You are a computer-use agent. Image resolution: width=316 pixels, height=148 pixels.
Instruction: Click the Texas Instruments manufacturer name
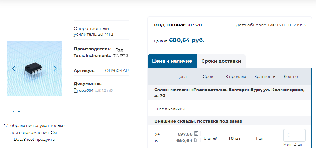[92, 55]
